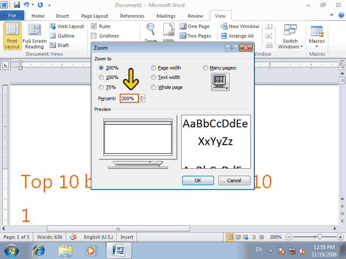Click the Zoom dialog help button

[231, 48]
